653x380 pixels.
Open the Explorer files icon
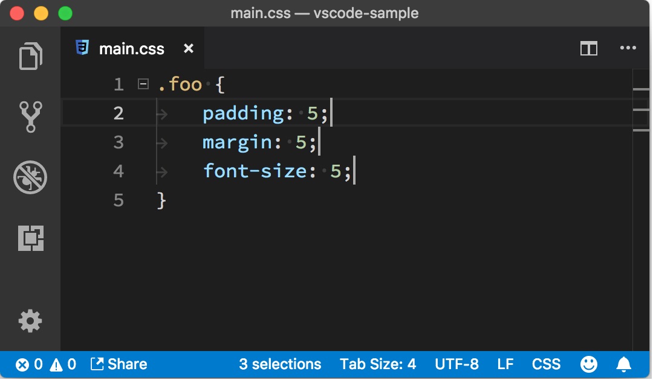(x=30, y=56)
